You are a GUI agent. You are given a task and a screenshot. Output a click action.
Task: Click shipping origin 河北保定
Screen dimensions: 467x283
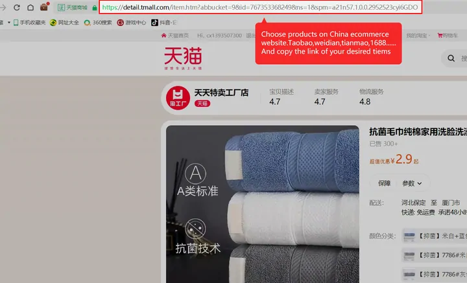click(413, 203)
